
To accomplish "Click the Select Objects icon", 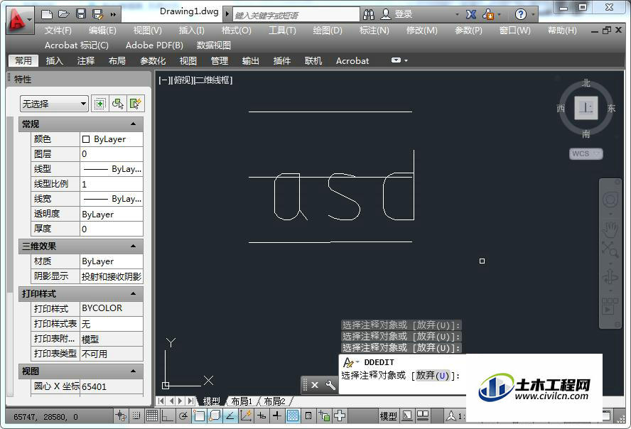I will (x=118, y=104).
